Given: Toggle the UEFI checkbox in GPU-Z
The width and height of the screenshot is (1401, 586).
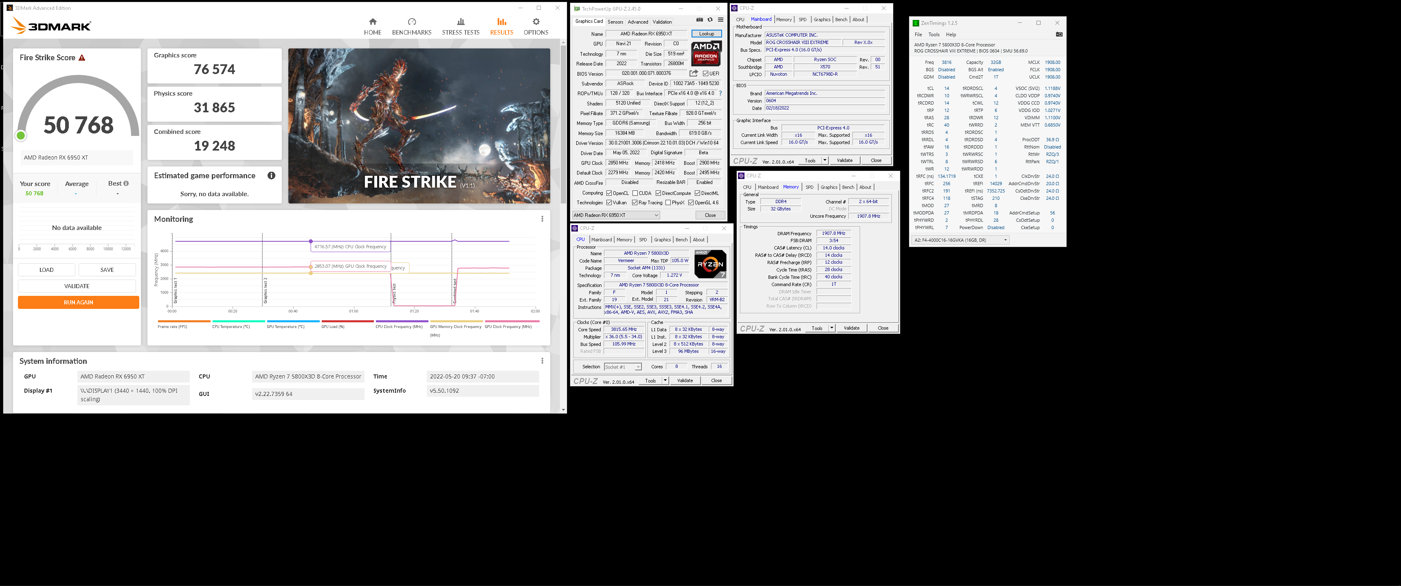Looking at the screenshot, I should click(x=705, y=73).
